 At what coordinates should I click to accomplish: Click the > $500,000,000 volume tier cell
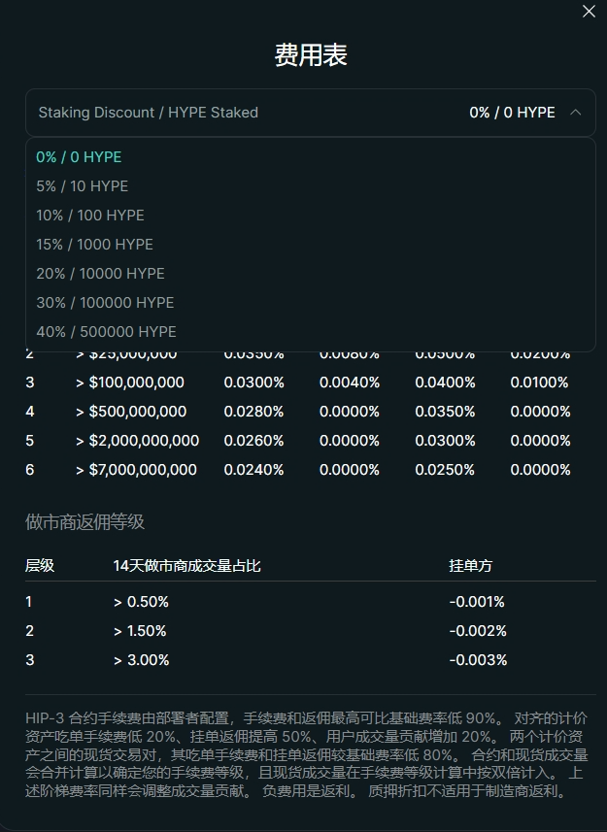coord(130,412)
